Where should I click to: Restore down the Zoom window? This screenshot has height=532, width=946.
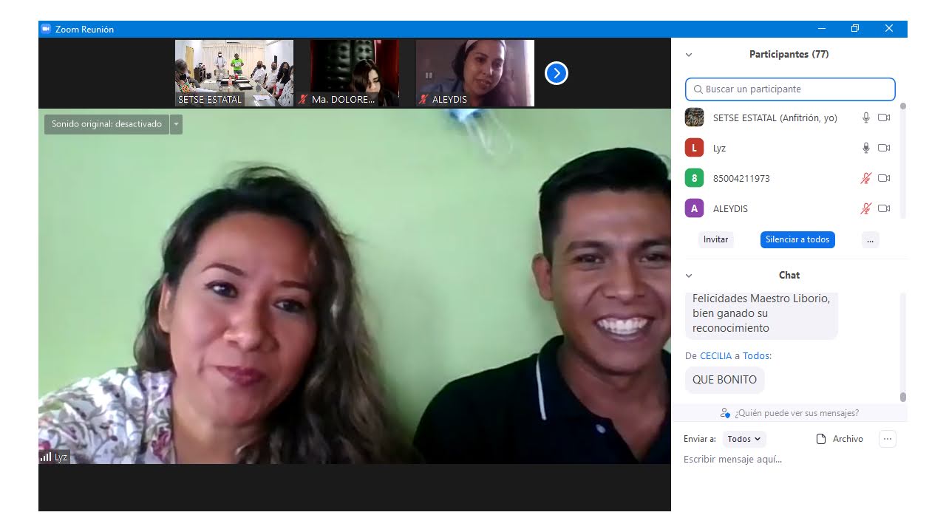(855, 29)
